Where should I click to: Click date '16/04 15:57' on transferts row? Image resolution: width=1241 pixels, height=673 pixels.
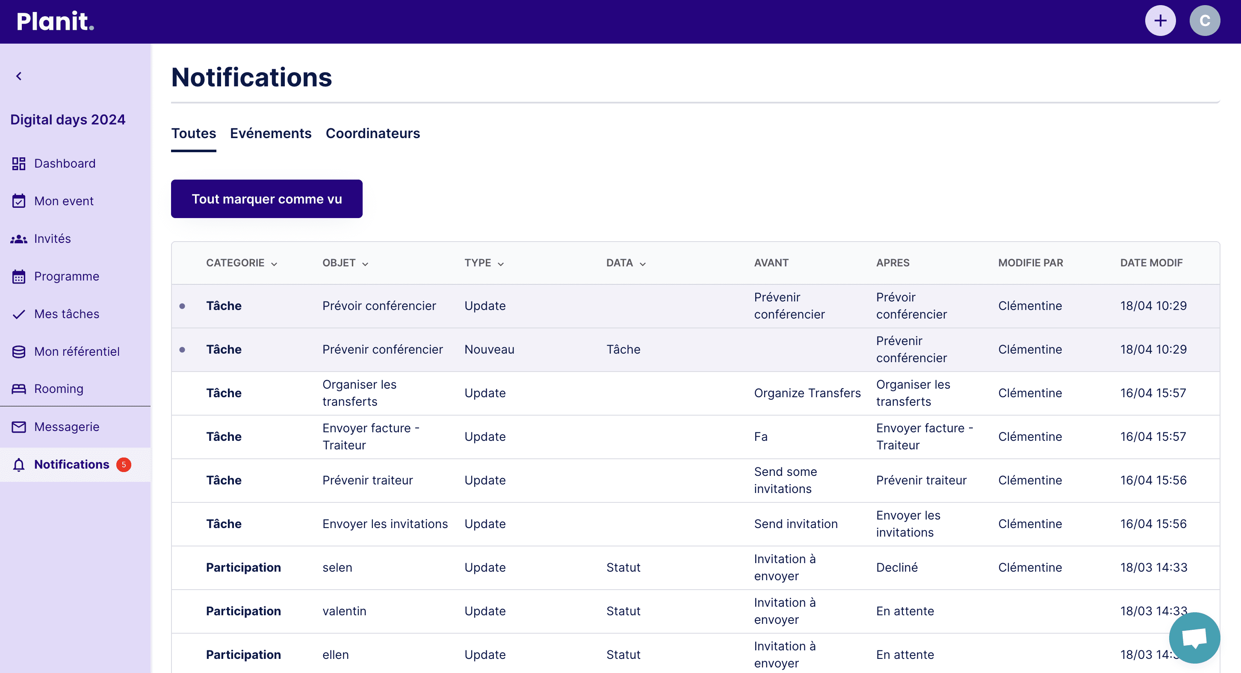[x=1153, y=393]
